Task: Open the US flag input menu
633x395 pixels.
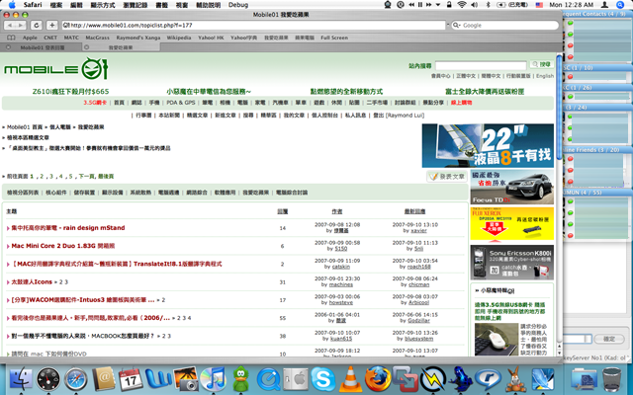Action: pyautogui.click(x=539, y=5)
